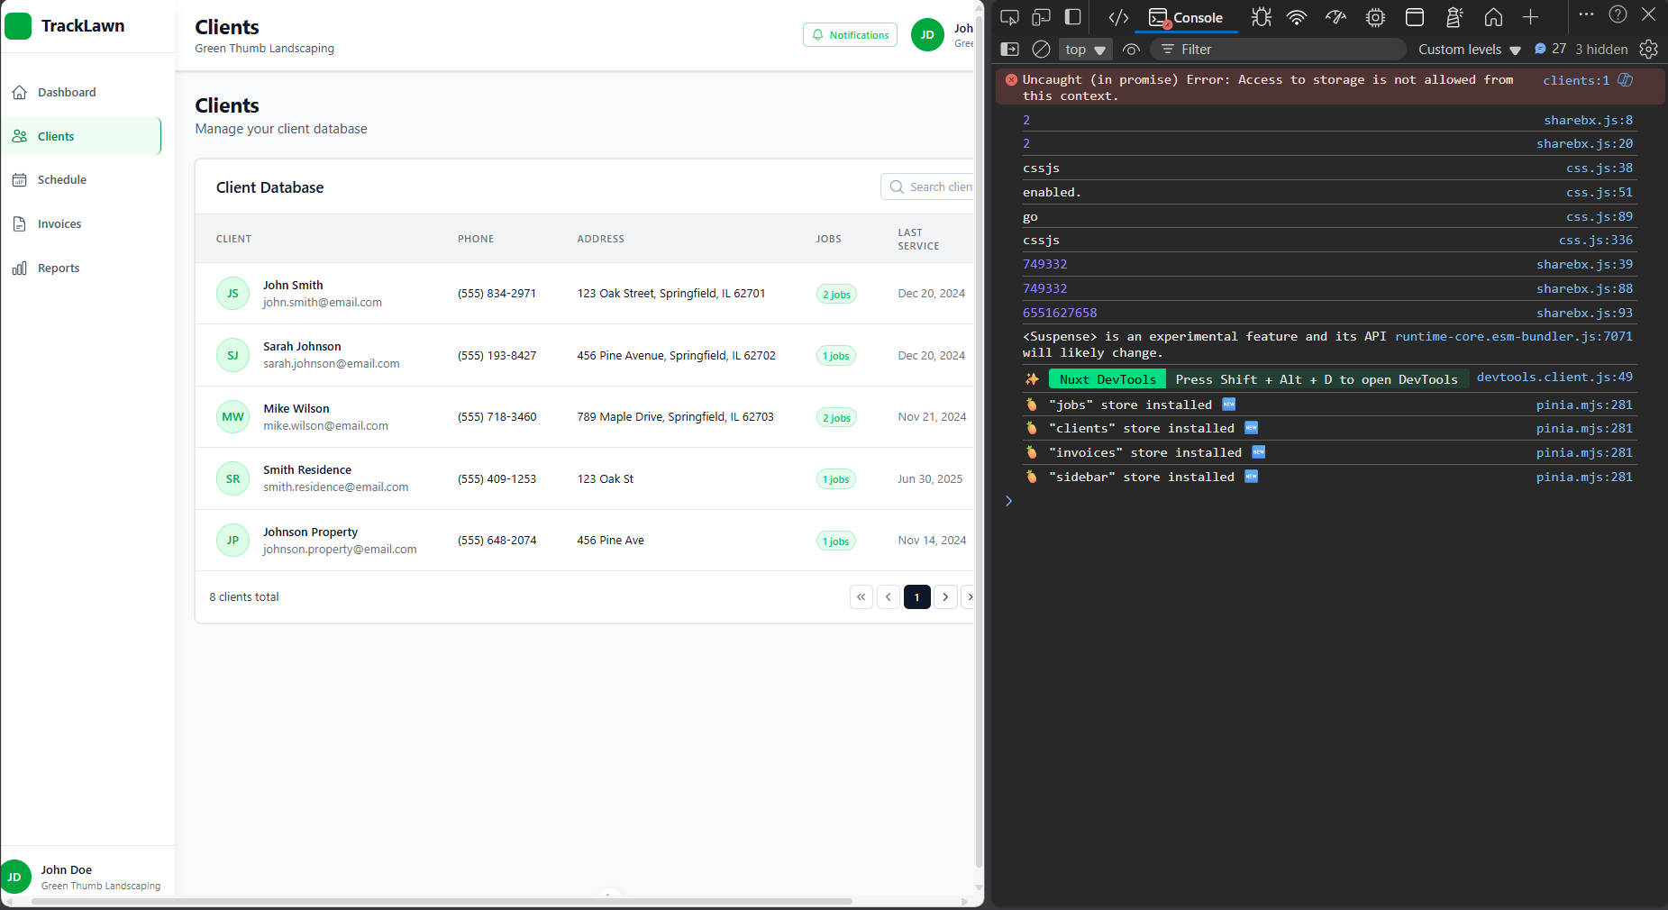Open the Dashboard sidebar item
1668x910 pixels.
click(81, 92)
